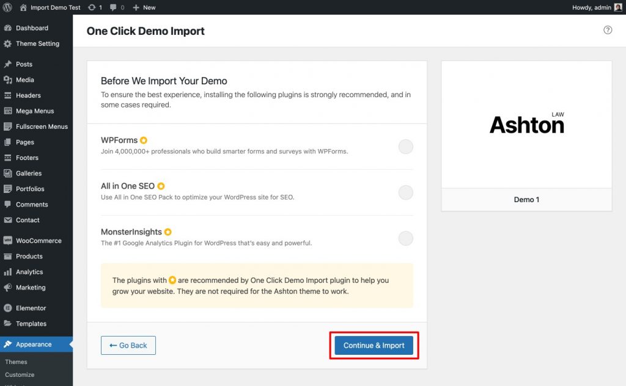Image resolution: width=626 pixels, height=386 pixels.
Task: Open the Customize menu item
Action: [x=20, y=374]
